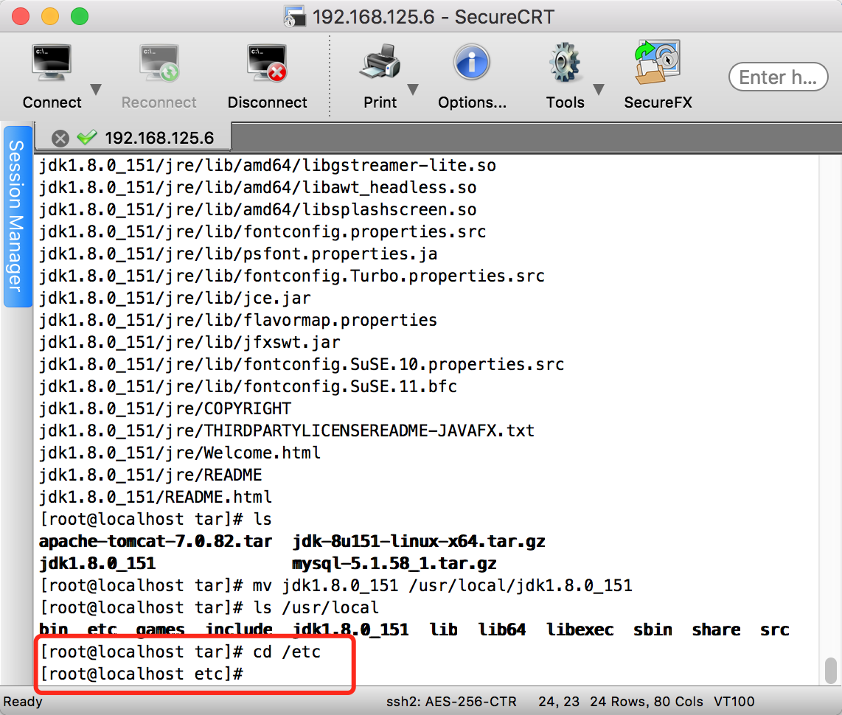Open the Options info icon
The width and height of the screenshot is (842, 715).
[471, 62]
